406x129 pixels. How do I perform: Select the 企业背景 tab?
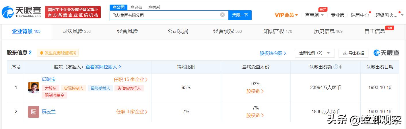26,31
